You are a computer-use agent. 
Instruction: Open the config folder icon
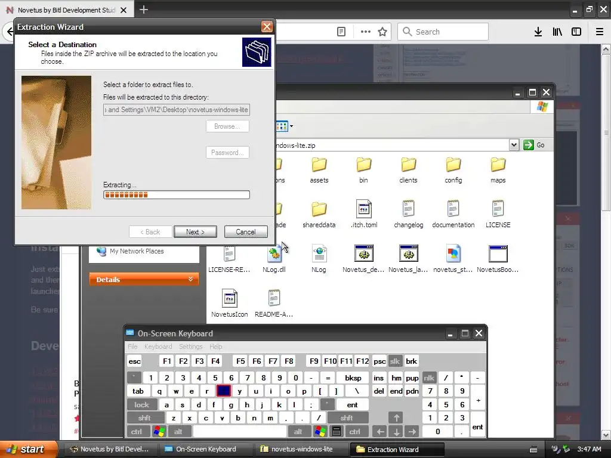(x=453, y=165)
